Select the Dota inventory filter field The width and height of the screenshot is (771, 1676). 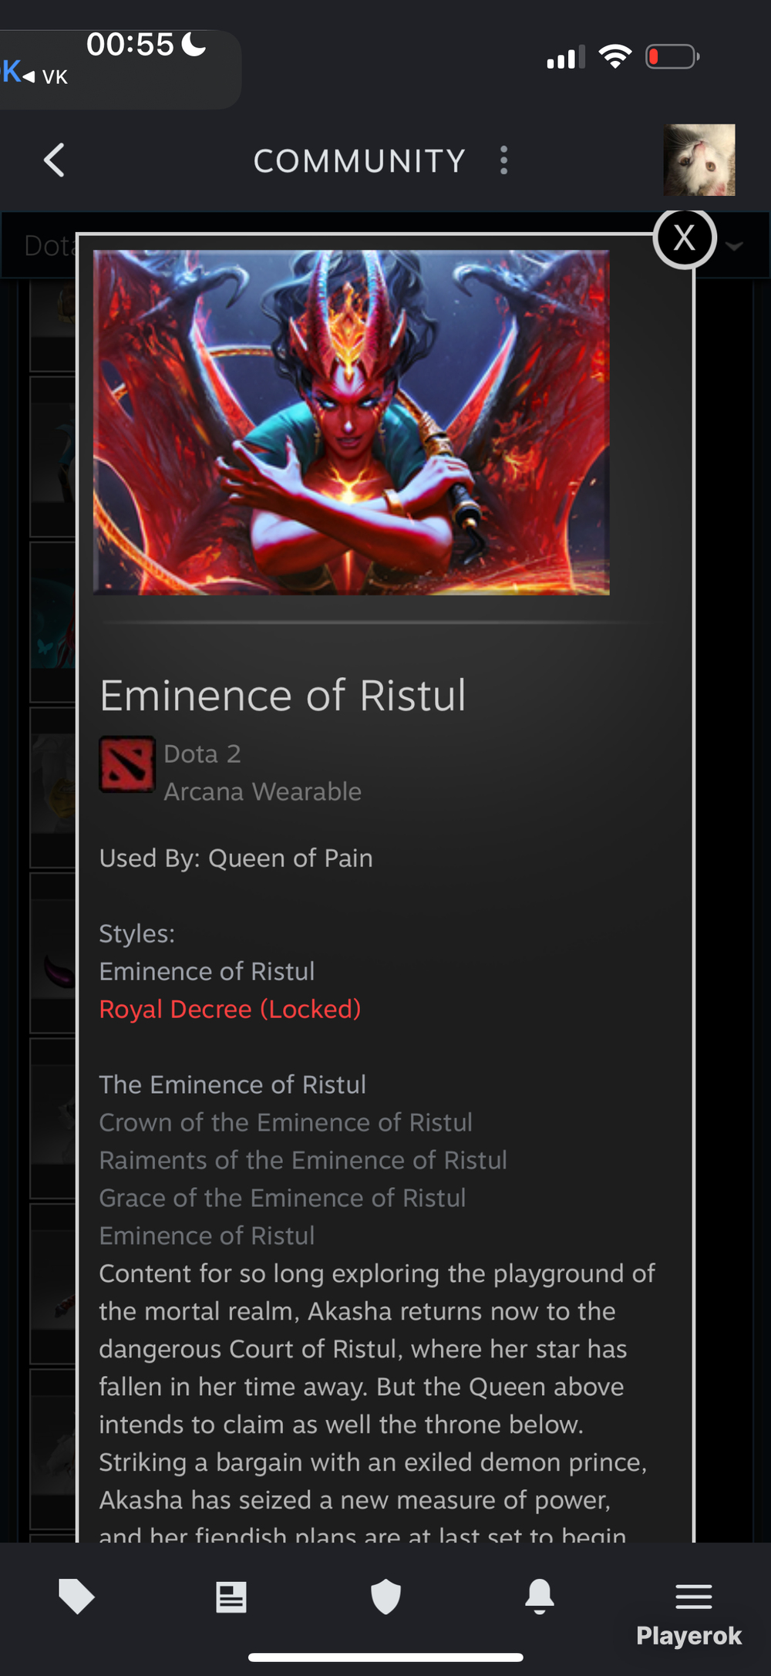pyautogui.click(x=39, y=245)
